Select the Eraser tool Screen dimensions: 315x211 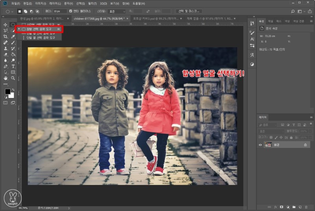(x=6, y=55)
